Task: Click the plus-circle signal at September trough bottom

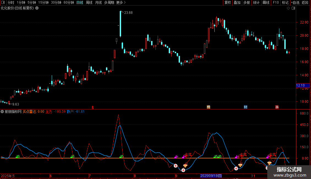Action: click(x=183, y=170)
